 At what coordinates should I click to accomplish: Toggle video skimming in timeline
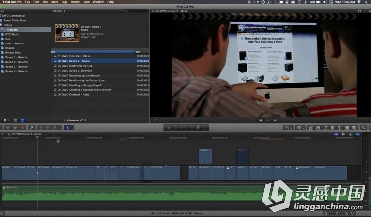click(336, 134)
